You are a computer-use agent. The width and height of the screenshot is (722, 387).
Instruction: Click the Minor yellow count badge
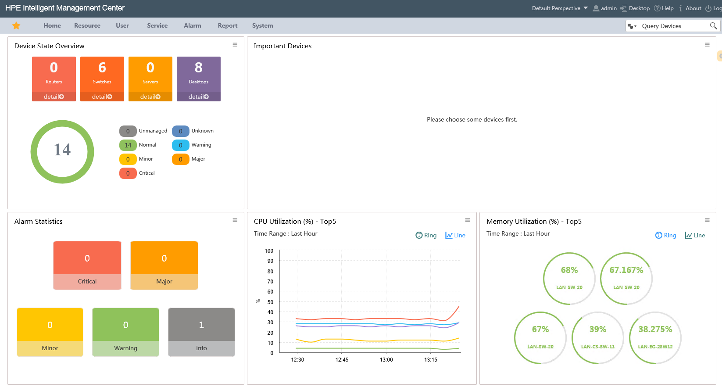click(128, 159)
